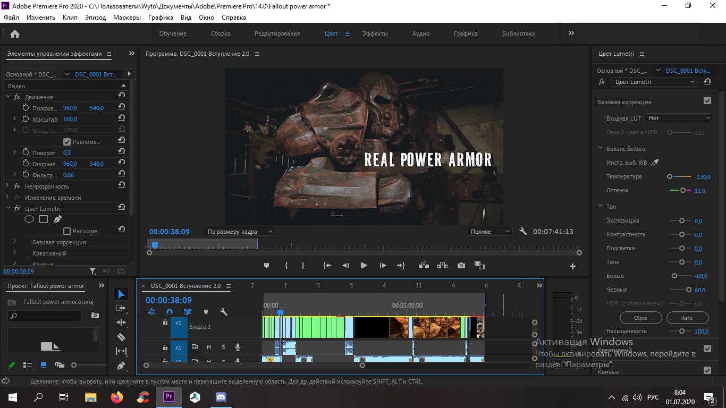The image size is (726, 408).
Task: Toggle Rotation animation stopwatch
Action: tap(26, 152)
